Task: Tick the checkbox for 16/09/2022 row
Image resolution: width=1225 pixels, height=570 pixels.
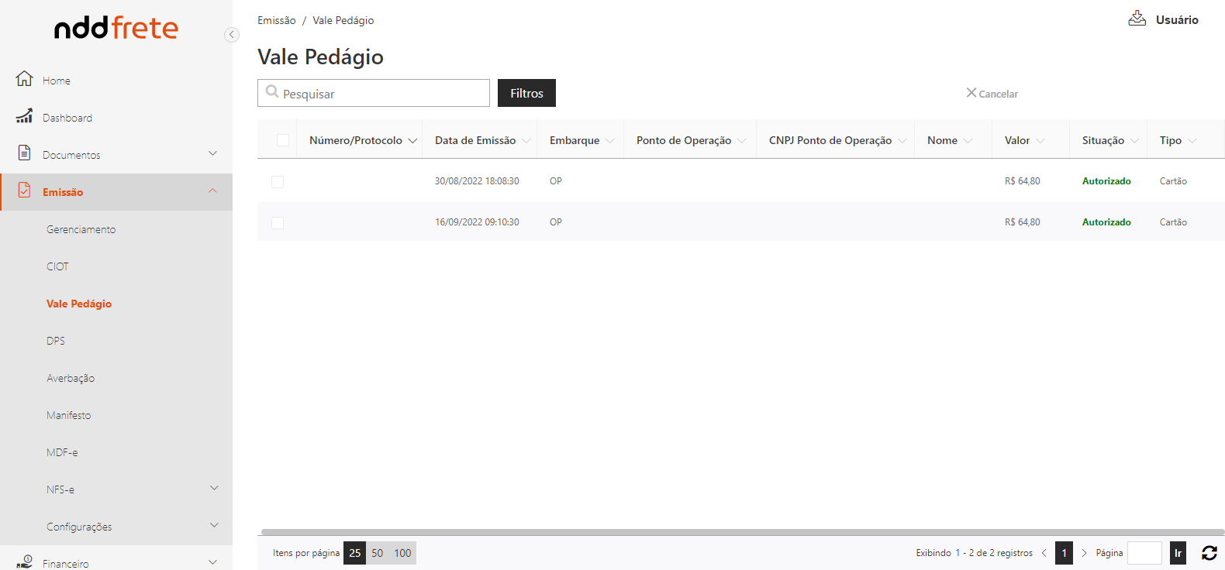Action: [x=278, y=223]
